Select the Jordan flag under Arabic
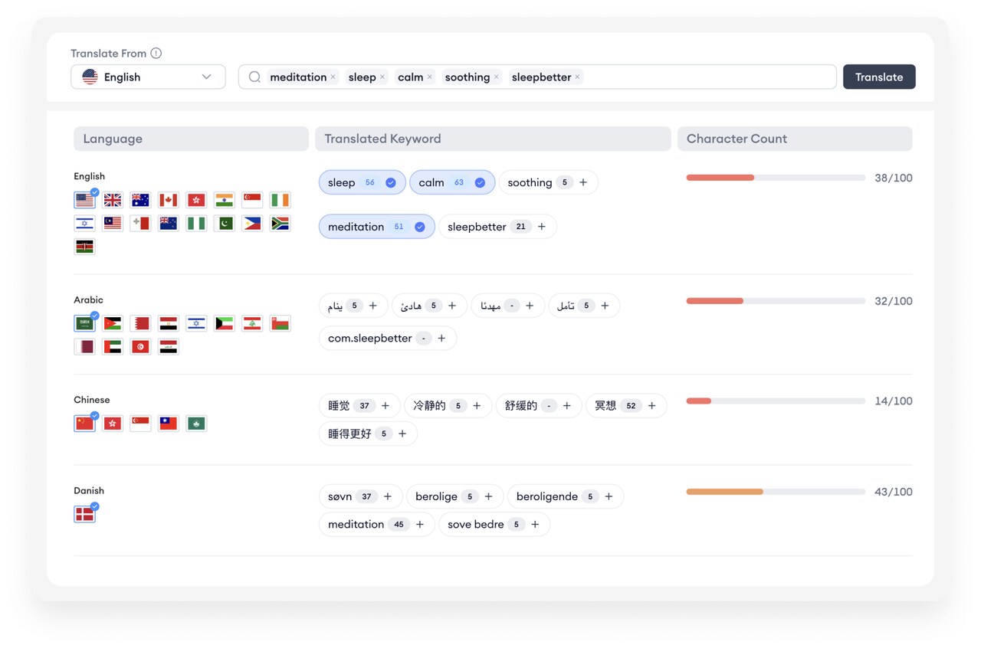The width and height of the screenshot is (981, 648). 113,323
